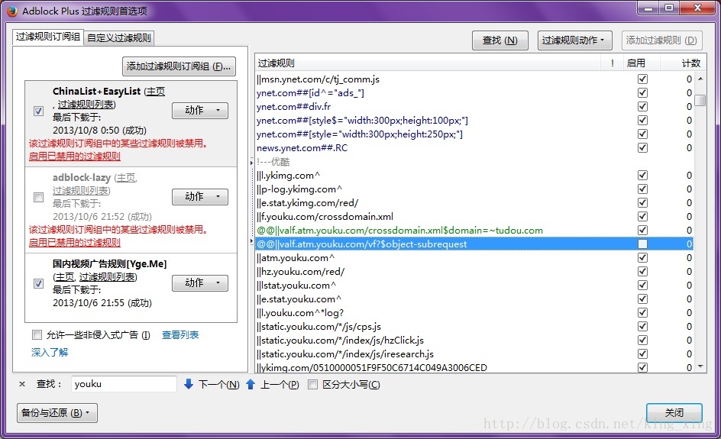Click 添加过滤规则订阅组 button
Viewport: 721px width, 439px height.
(x=179, y=66)
